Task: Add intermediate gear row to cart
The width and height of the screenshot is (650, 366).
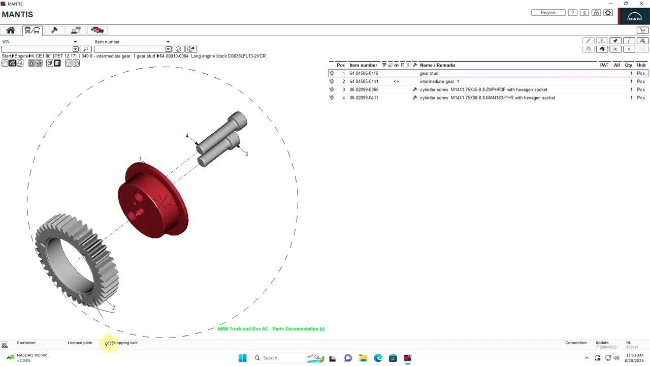Action: click(332, 81)
